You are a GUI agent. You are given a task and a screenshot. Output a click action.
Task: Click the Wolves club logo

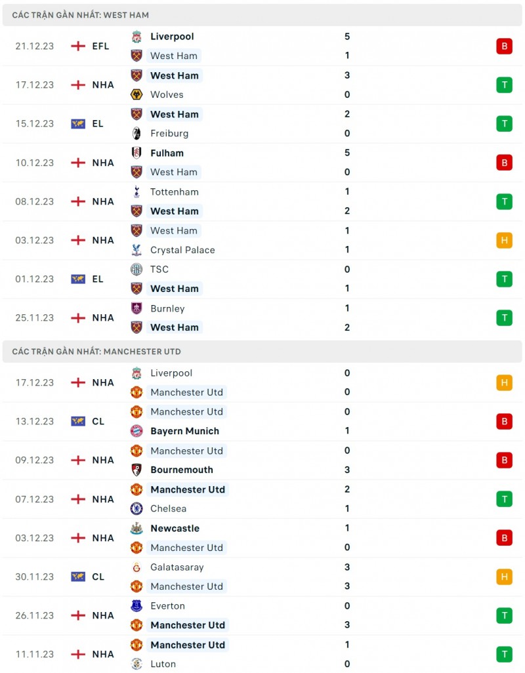pos(136,94)
